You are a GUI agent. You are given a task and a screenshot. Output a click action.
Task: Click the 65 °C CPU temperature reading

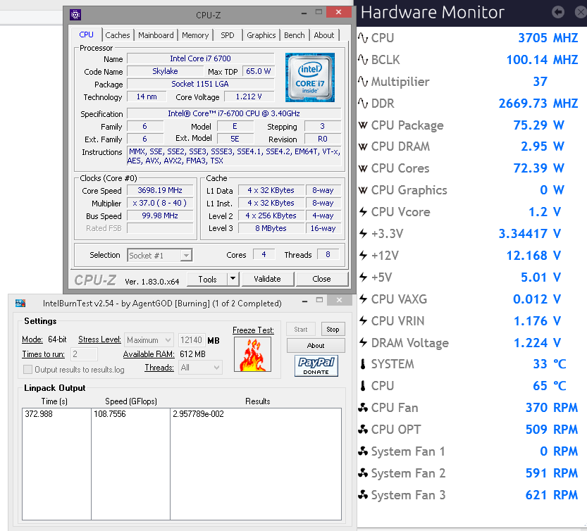550,386
